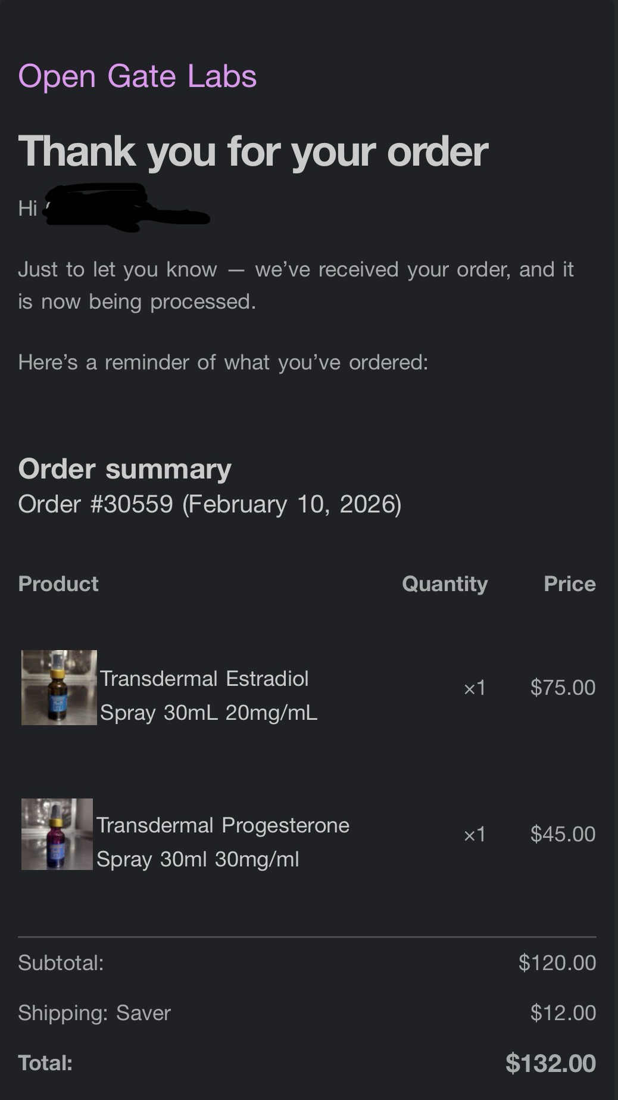Click the Price column header
This screenshot has width=618, height=1100.
569,584
